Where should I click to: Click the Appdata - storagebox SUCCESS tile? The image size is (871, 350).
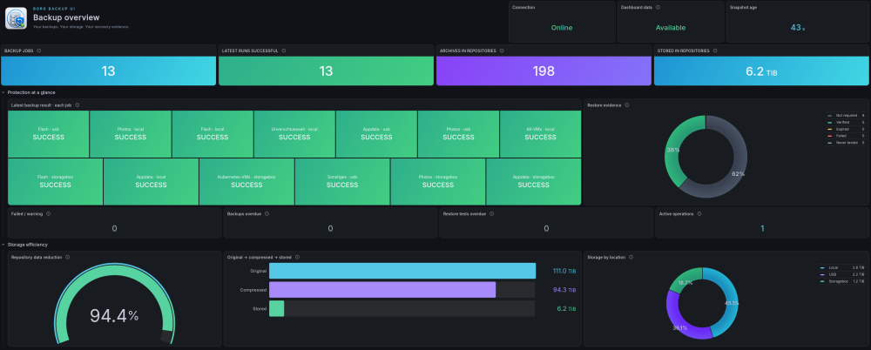tap(534, 182)
